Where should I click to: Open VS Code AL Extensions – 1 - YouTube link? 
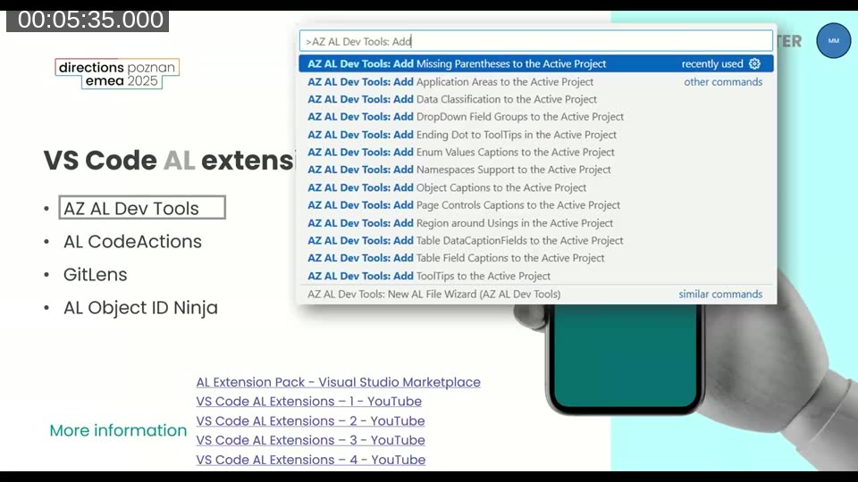point(308,401)
